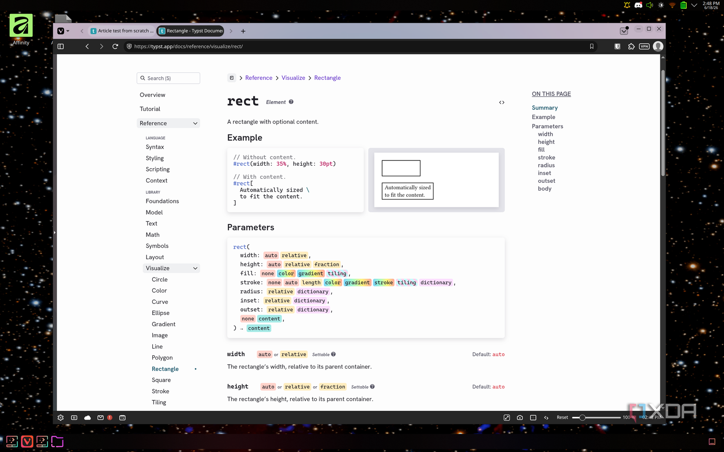
Task: Open the Affinity desktop shortcut
Action: coord(21,29)
